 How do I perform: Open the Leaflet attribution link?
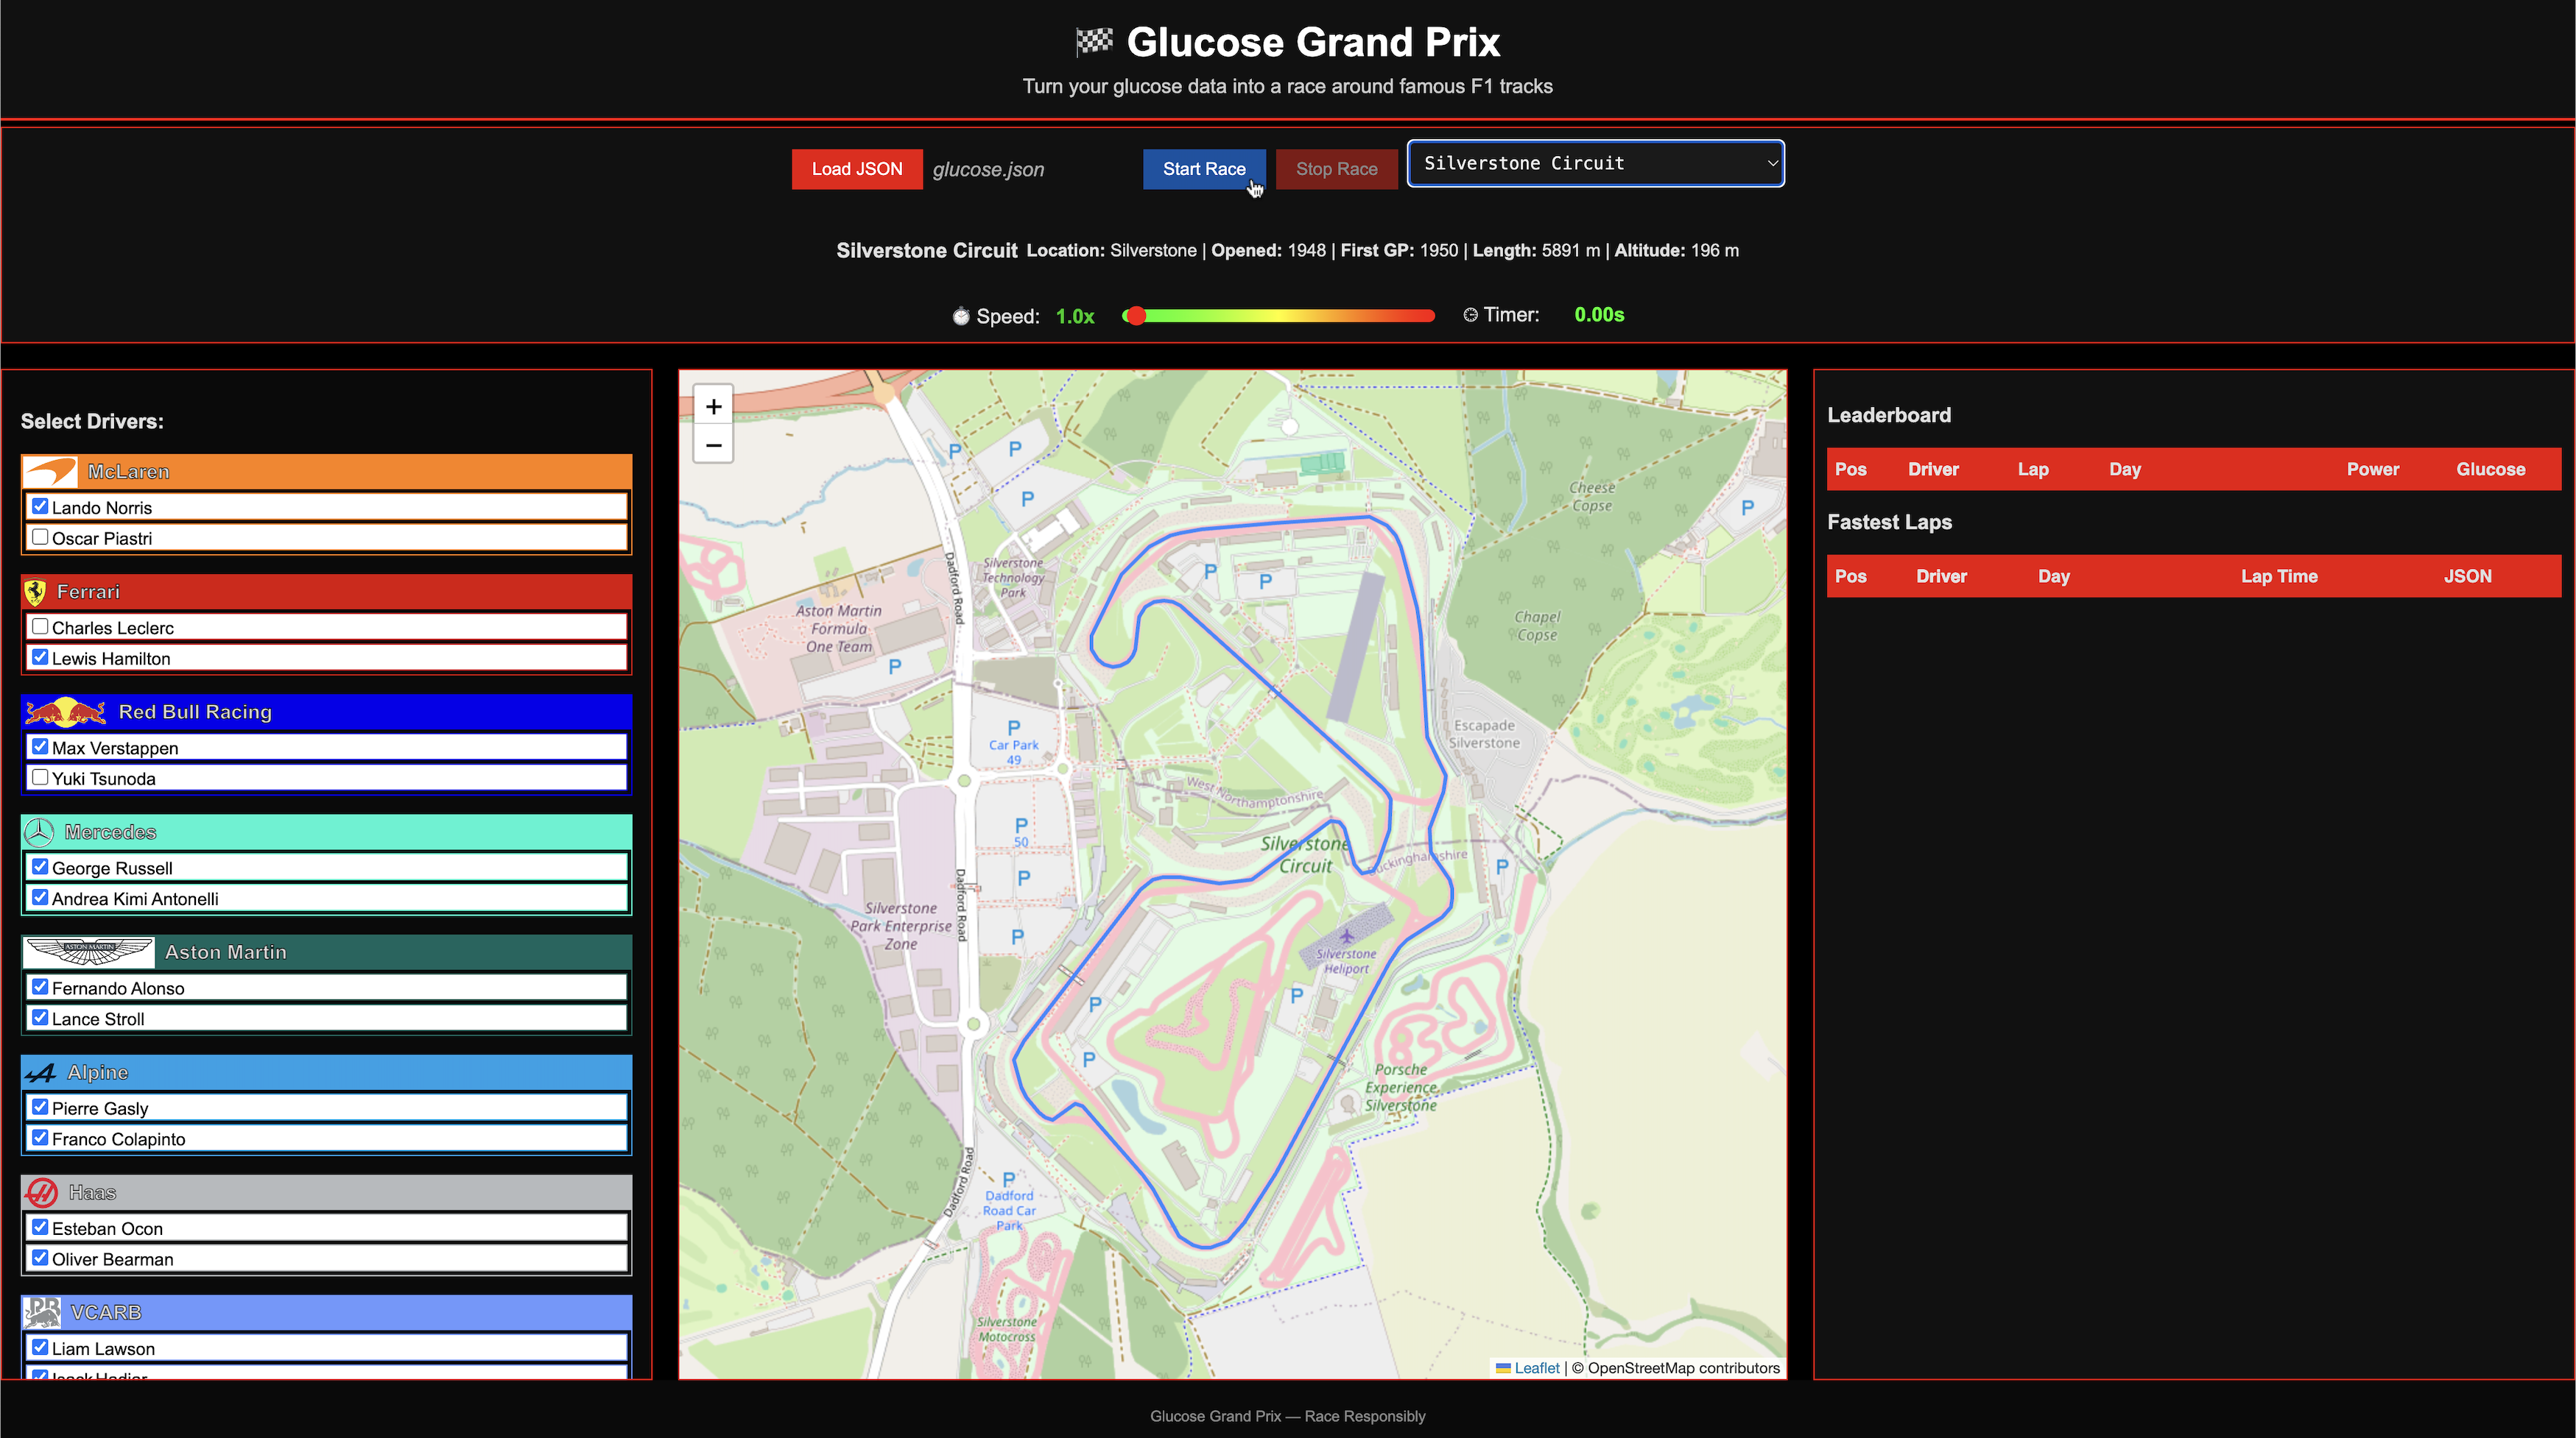[x=1536, y=1368]
